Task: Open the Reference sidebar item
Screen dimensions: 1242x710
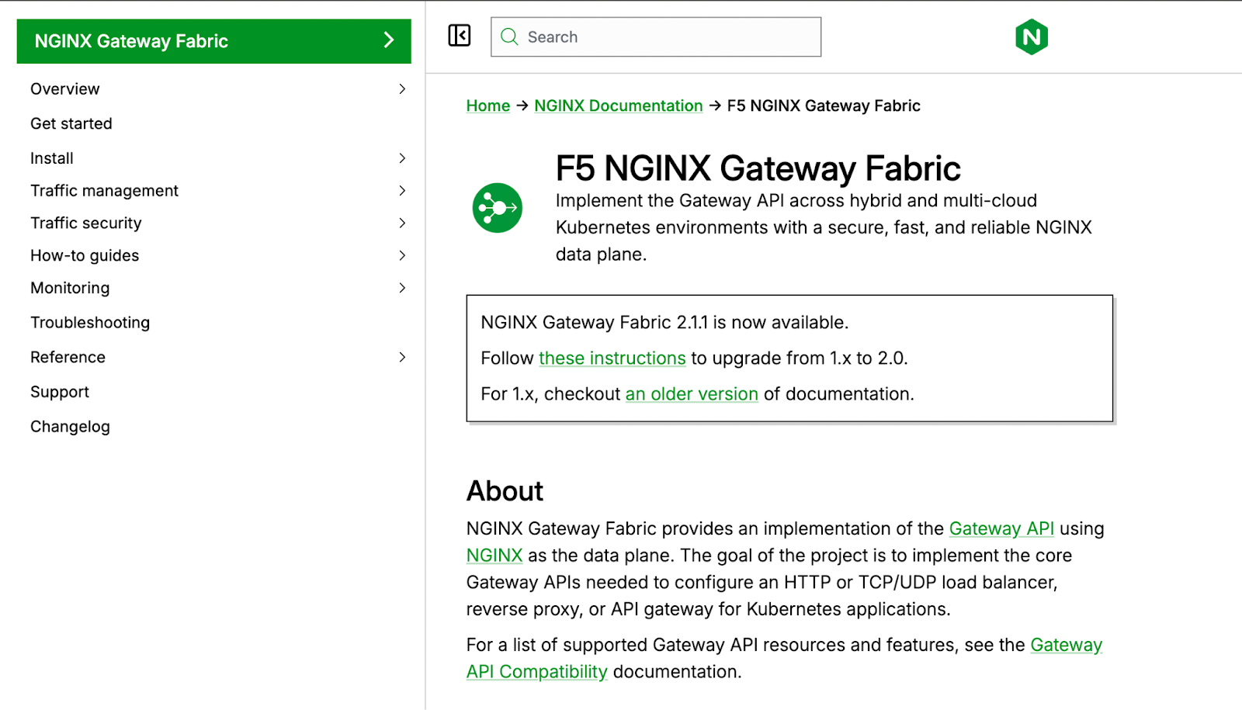Action: [68, 357]
